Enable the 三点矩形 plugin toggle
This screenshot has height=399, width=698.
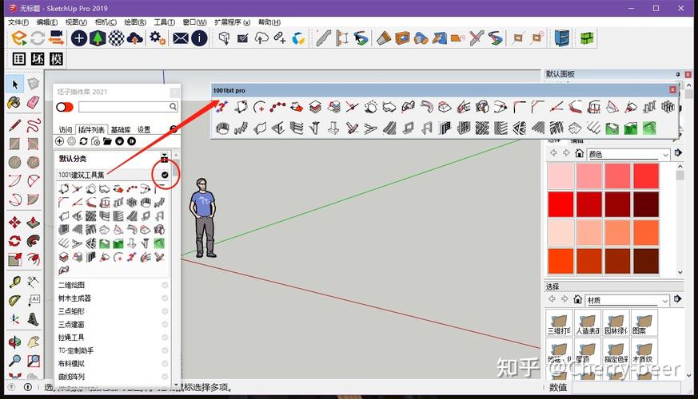(165, 311)
